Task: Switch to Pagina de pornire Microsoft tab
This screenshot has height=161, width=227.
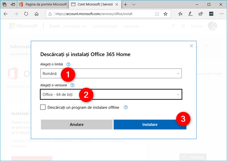Action: click(43, 5)
